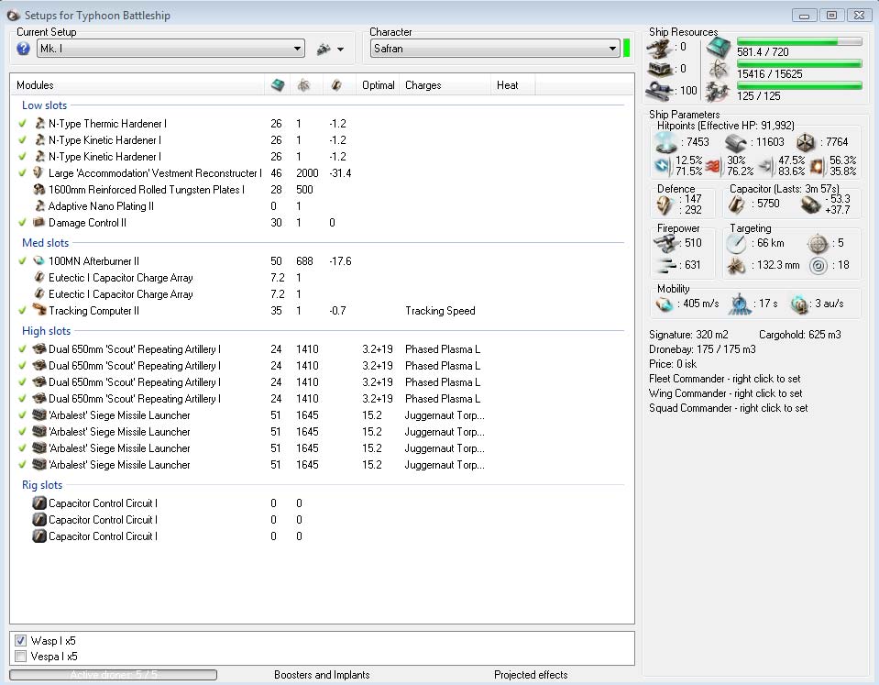Click the turret firepower icon
The height and width of the screenshot is (685, 879).
click(x=668, y=243)
